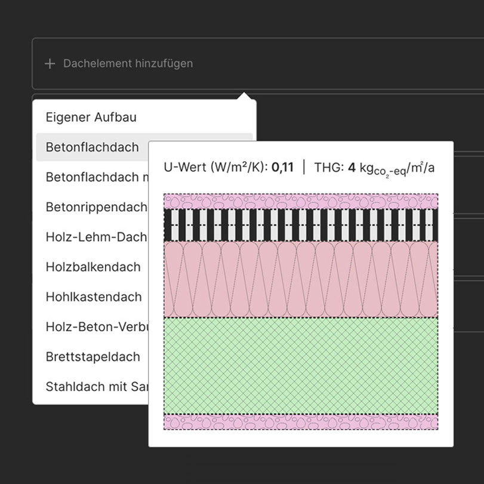
Task: Click the plus icon to add roof element
Action: [50, 64]
